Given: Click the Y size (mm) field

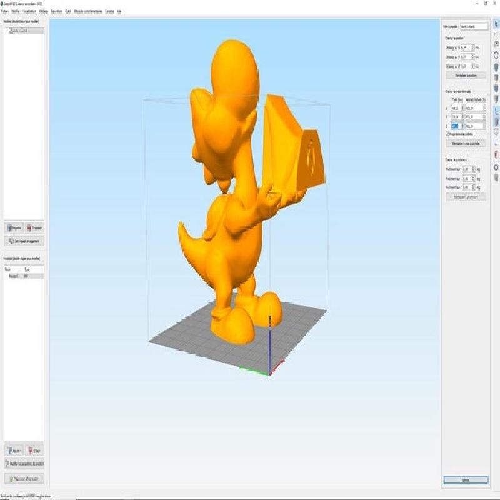Looking at the screenshot, I should 457,117.
